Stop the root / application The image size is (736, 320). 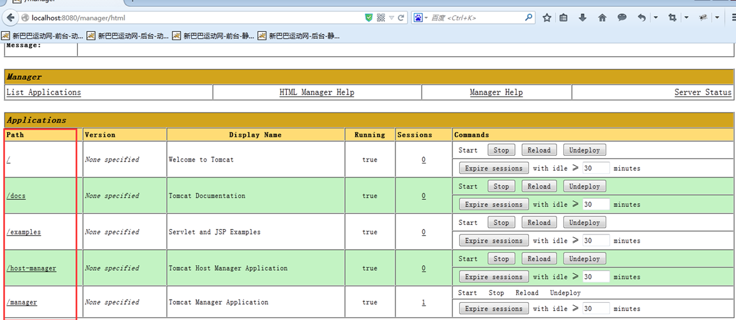pos(502,150)
